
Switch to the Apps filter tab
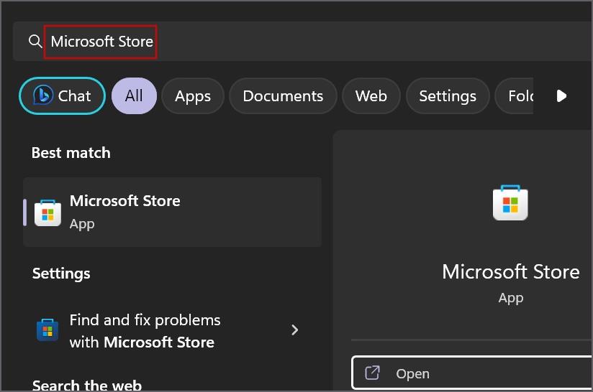(x=193, y=95)
